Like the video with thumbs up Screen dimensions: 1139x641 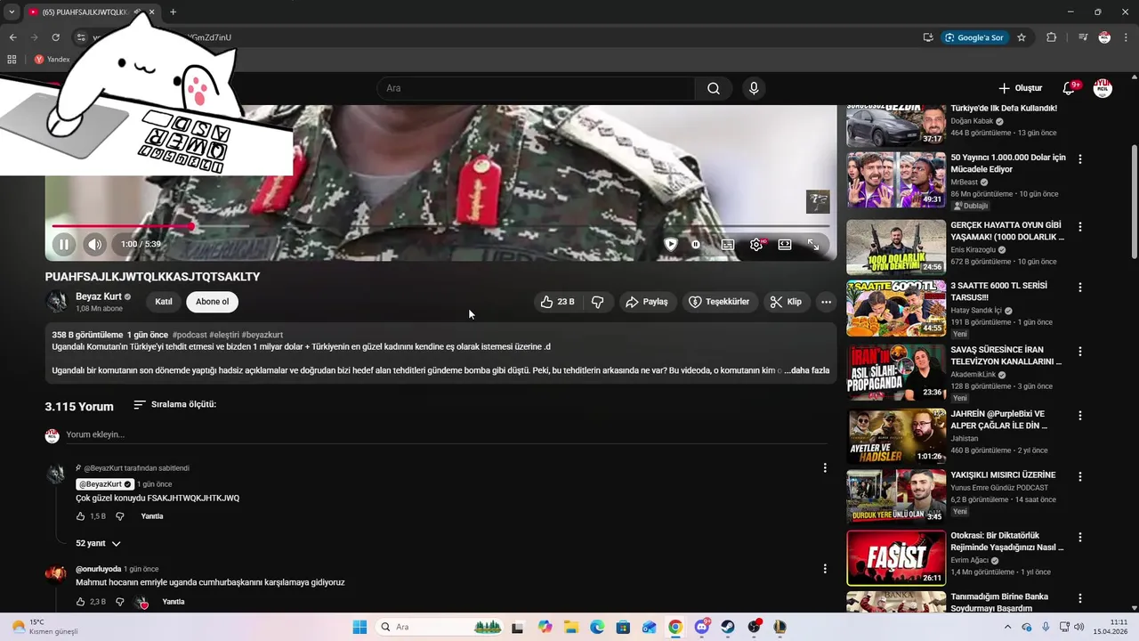(558, 302)
